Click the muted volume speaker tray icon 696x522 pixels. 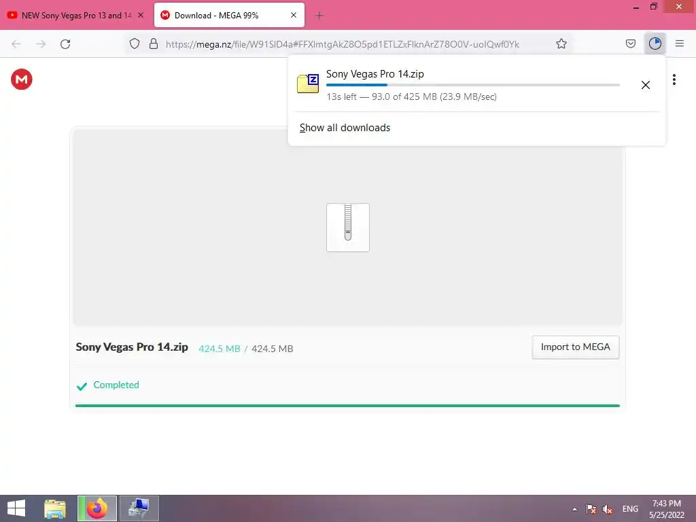coord(607,509)
